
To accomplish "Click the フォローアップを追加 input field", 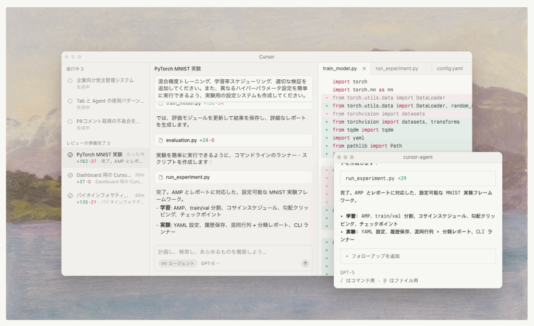I will point(417,256).
